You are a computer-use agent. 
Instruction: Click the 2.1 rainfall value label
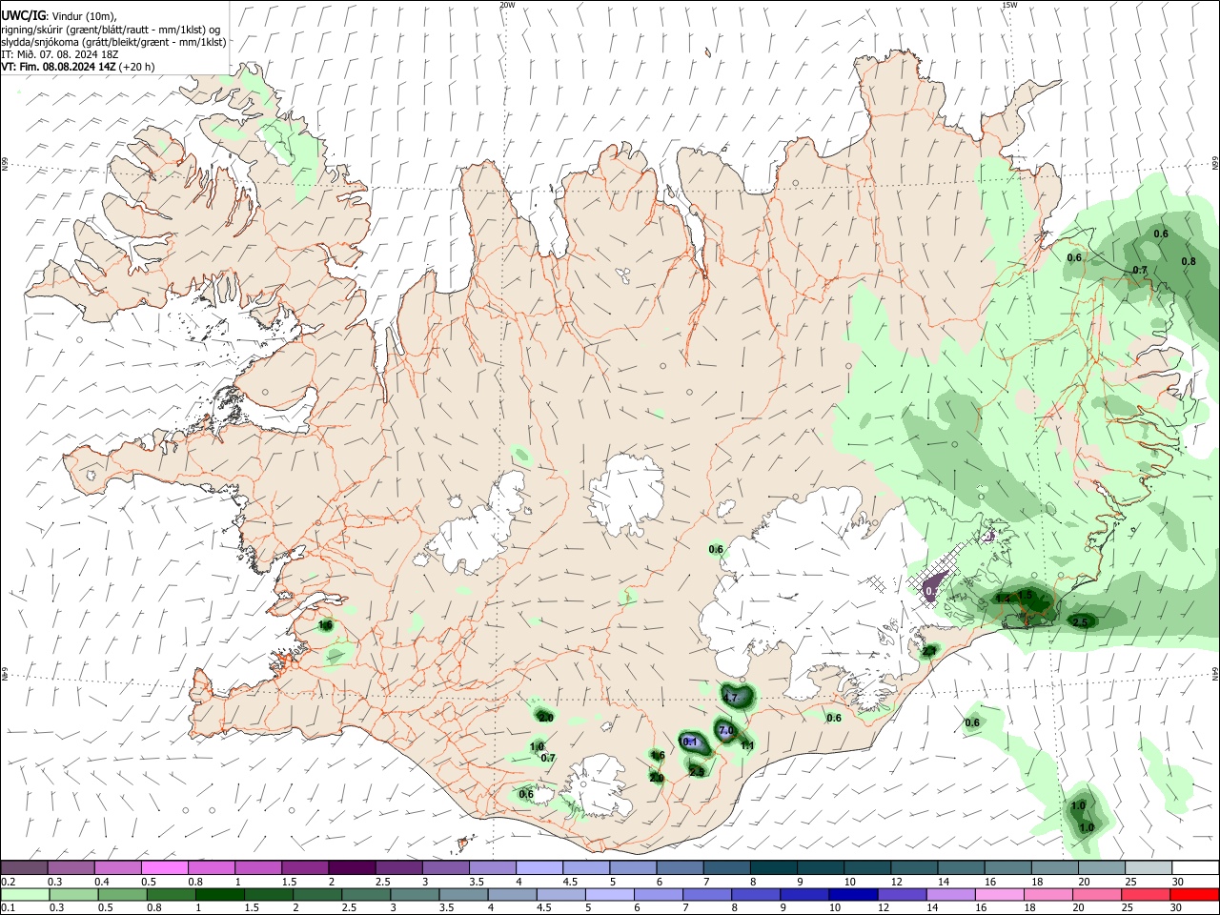coord(929,651)
